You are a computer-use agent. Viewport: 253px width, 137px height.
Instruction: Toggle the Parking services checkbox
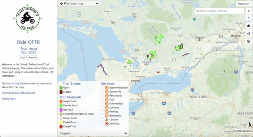tap(102, 112)
